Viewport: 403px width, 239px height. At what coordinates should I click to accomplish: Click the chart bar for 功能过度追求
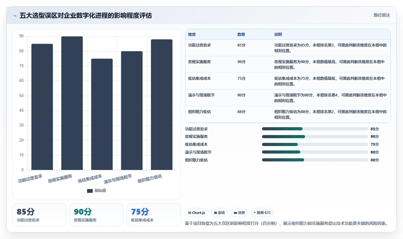coord(42,107)
